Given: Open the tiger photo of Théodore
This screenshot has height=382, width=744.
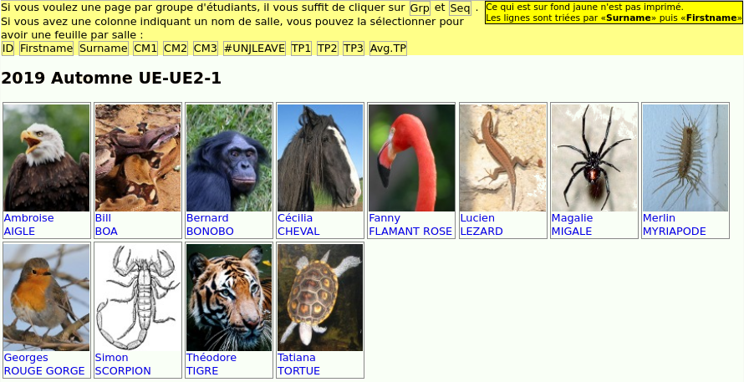Looking at the screenshot, I should (x=229, y=297).
